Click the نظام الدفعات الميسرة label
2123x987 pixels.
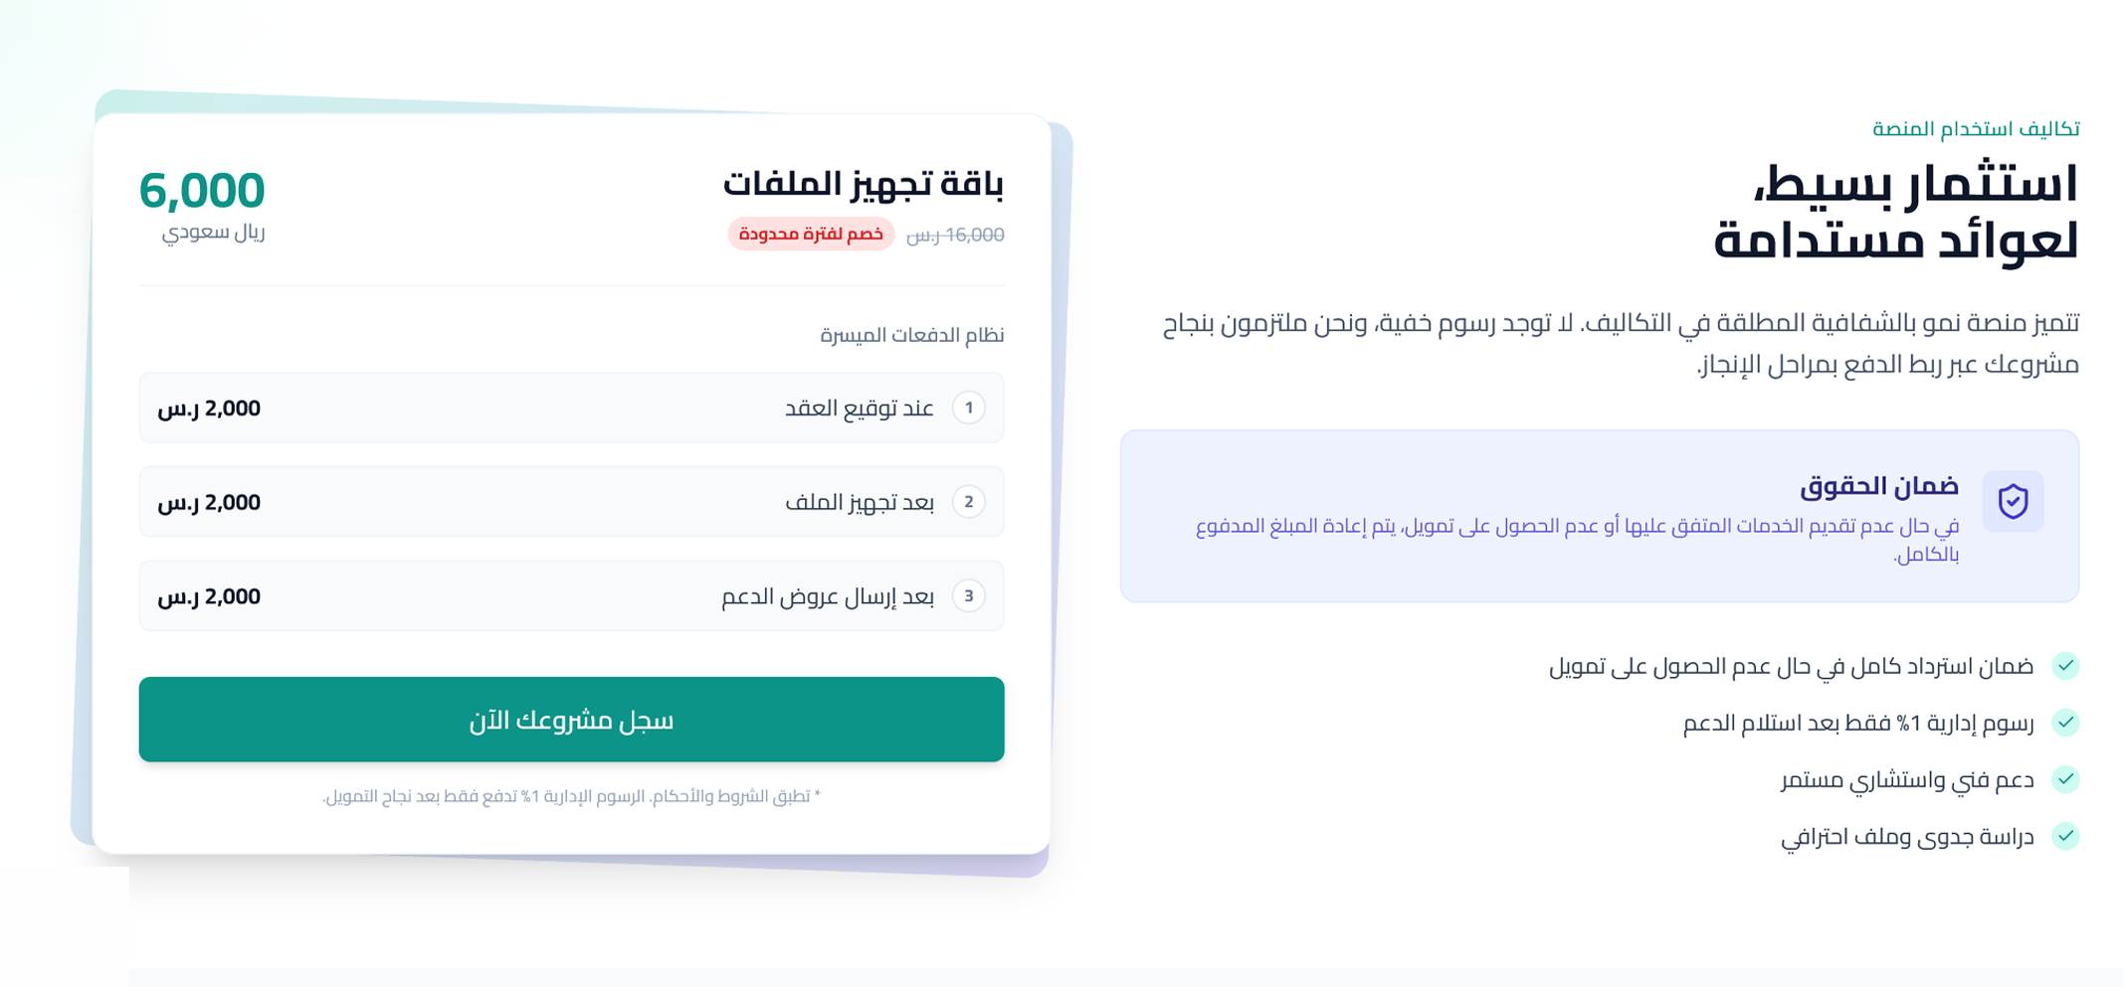(x=912, y=335)
